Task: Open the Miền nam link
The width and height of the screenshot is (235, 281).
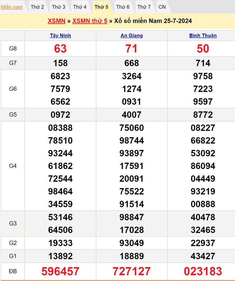Action: [12, 7]
